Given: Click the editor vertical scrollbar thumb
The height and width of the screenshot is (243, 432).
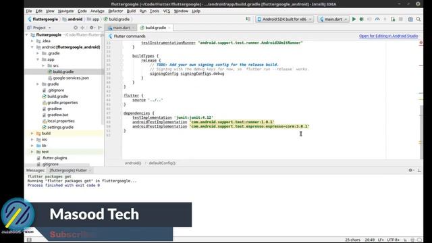Looking at the screenshot, I should point(421,132).
